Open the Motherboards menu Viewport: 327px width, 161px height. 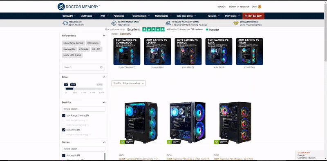[x=163, y=16]
